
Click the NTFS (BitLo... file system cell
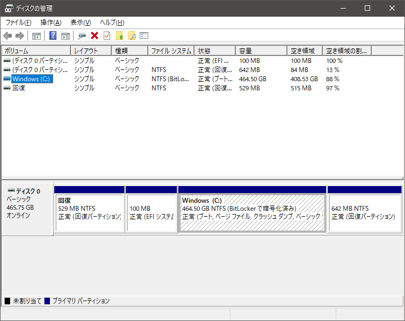pyautogui.click(x=170, y=79)
